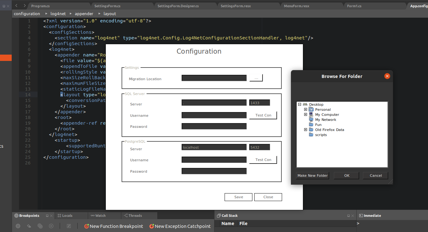
Task: Click New Function Breakpoint
Action: [113, 226]
